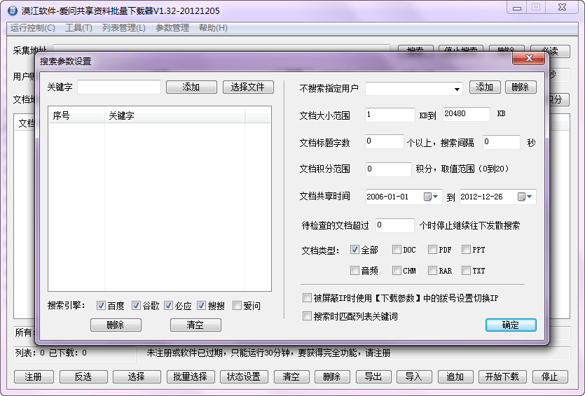This screenshot has width=585, height=396.
Task: Click the 开始下载 button in main window
Action: coord(502,376)
